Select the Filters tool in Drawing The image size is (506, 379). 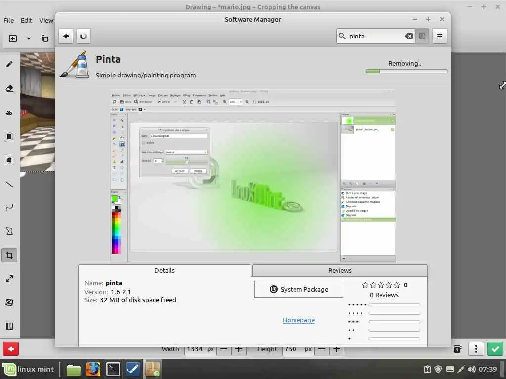tap(9, 326)
